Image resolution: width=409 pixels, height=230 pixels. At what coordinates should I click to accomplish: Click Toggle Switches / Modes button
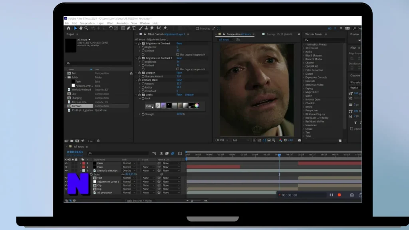(138, 201)
